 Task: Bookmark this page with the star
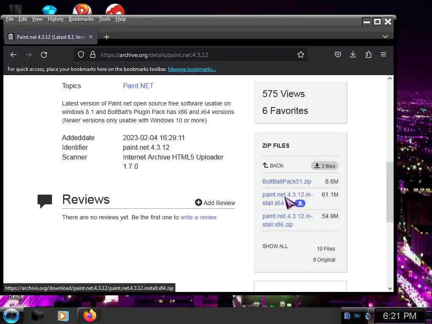[300, 54]
